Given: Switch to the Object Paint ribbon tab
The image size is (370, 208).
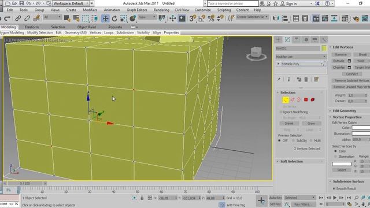Looking at the screenshot, I should click(x=87, y=27).
